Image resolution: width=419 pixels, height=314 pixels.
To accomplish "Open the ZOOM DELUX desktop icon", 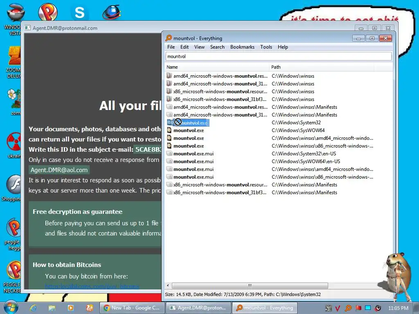I will 14,62.
